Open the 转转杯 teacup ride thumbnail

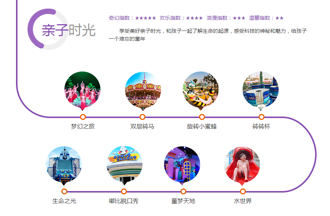tap(260, 91)
